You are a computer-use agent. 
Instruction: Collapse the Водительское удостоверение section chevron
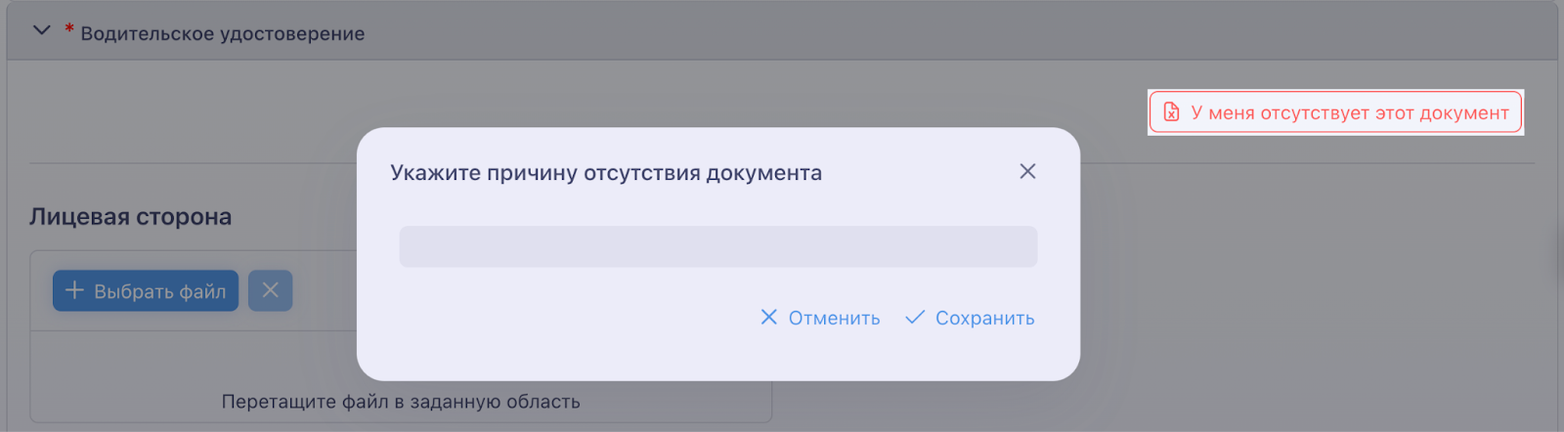point(41,30)
